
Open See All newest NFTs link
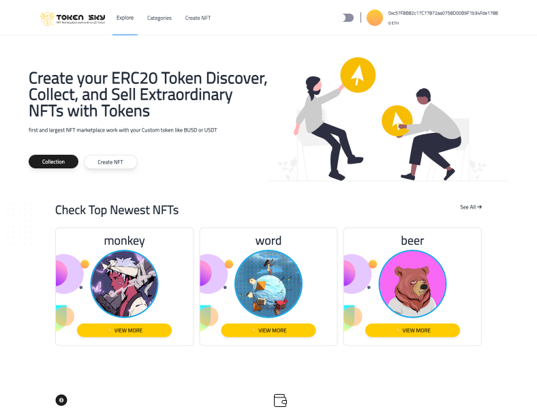(x=471, y=207)
